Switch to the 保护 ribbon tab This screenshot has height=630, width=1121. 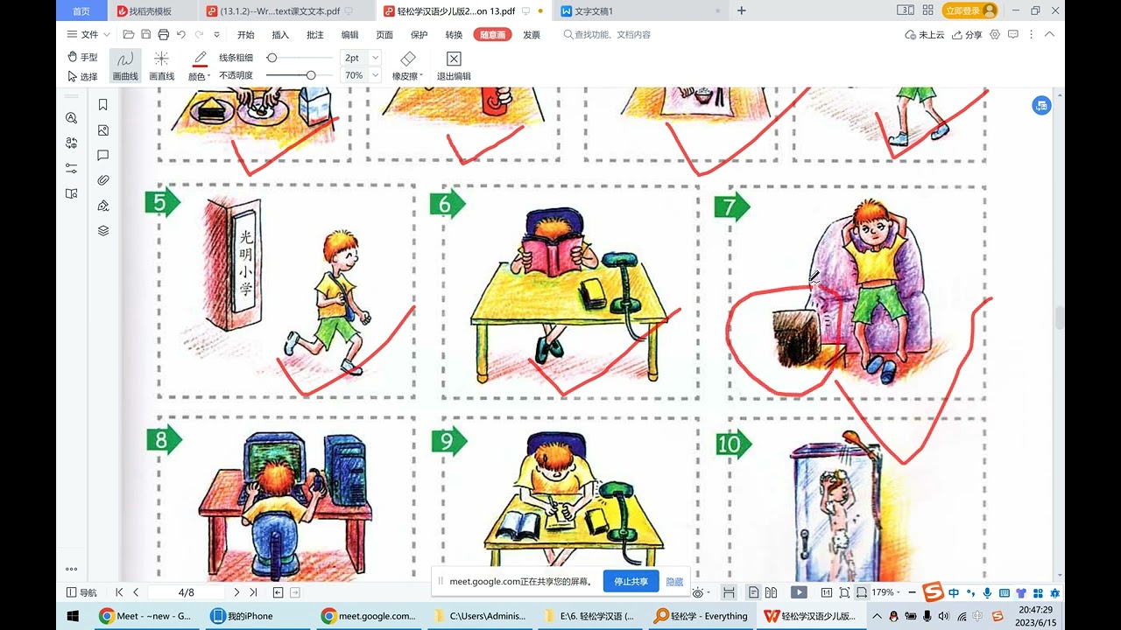pos(419,35)
